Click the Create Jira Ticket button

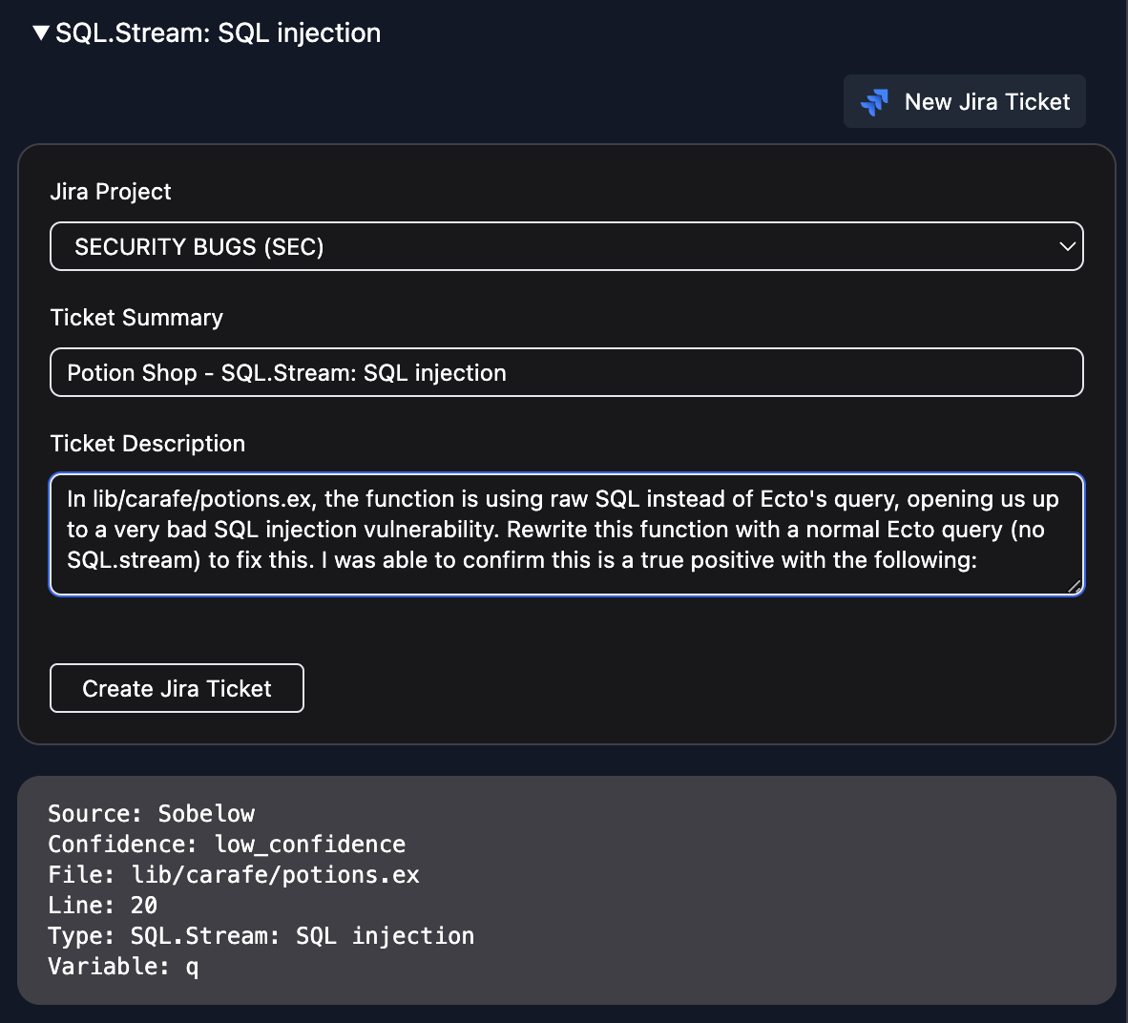[177, 688]
